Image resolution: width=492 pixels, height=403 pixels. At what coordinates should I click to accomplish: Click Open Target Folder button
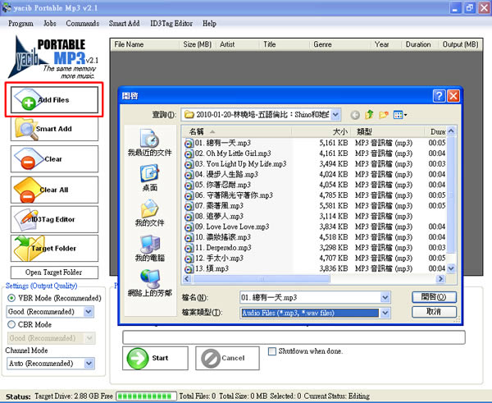point(54,272)
